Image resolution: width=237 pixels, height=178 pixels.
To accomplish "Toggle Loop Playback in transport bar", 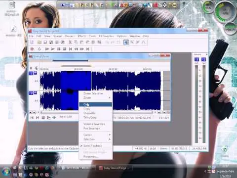I will click(x=39, y=49).
